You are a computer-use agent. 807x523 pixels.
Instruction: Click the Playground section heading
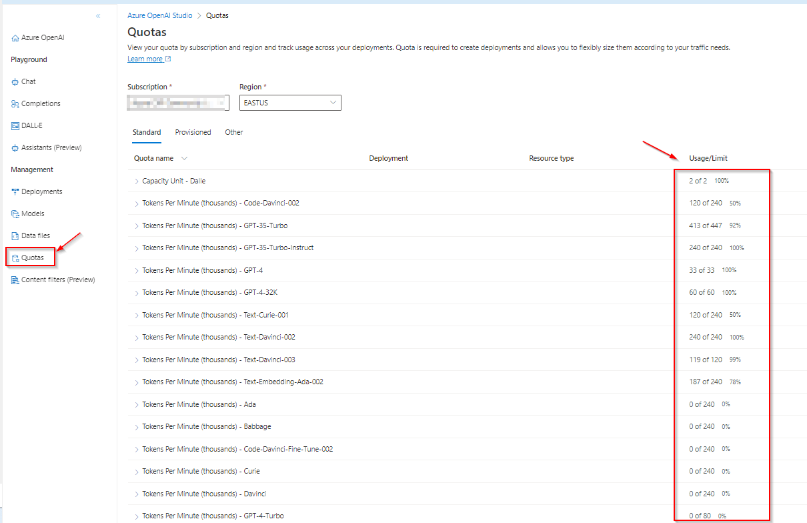pyautogui.click(x=29, y=59)
